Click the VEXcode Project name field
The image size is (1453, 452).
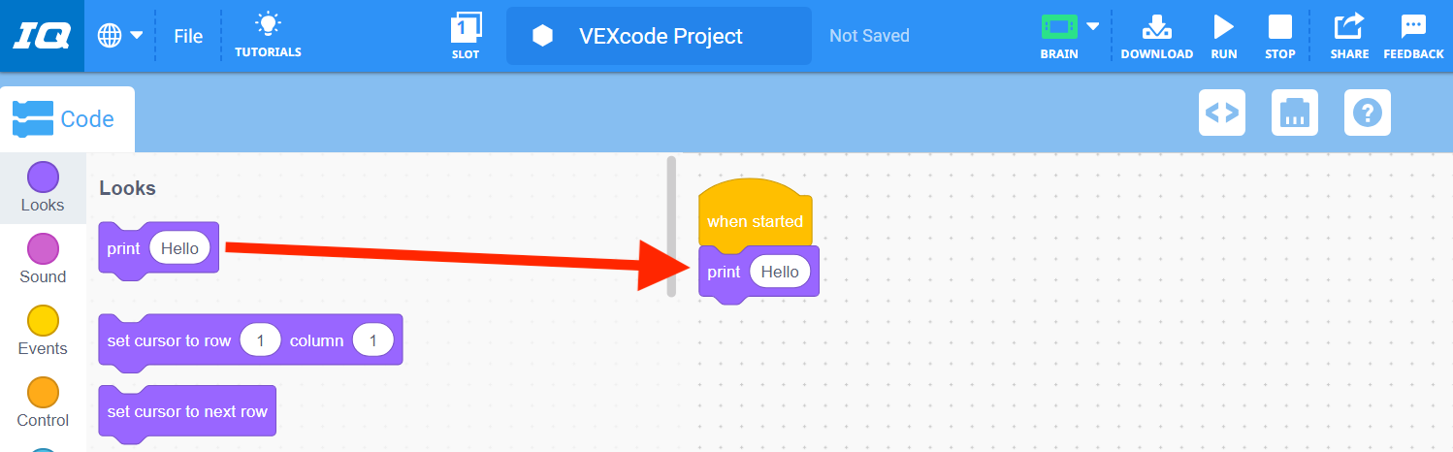(x=660, y=36)
